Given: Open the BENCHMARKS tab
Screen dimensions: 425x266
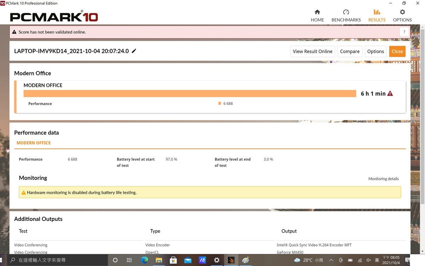Looking at the screenshot, I should [x=346, y=16].
